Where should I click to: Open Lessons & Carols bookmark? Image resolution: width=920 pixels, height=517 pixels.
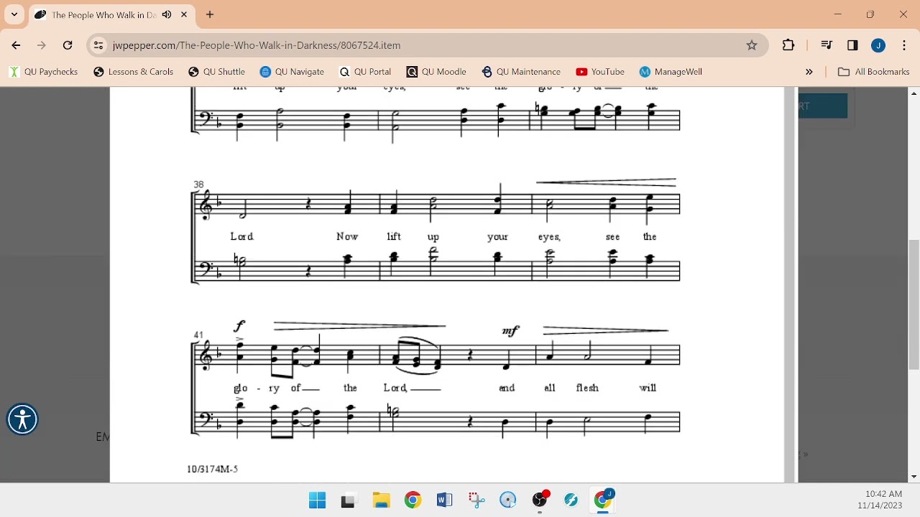tap(134, 72)
